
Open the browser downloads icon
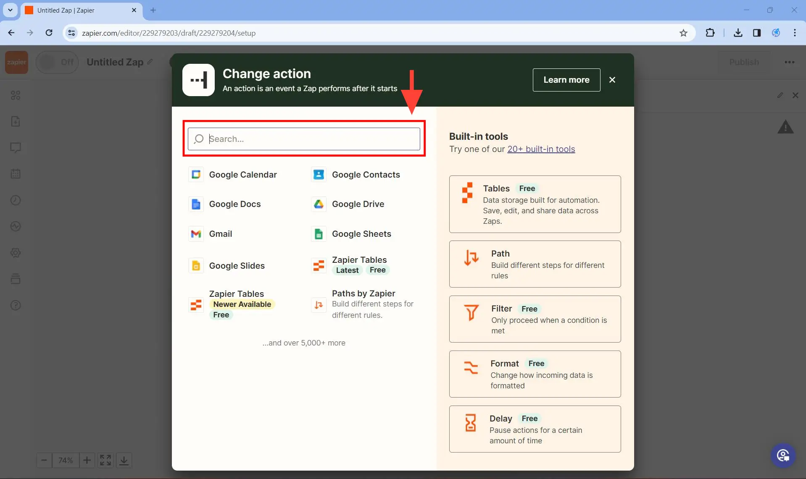pos(738,33)
